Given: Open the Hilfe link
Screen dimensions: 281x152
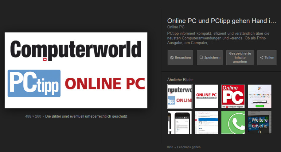Looking at the screenshot, I should click(170, 147).
